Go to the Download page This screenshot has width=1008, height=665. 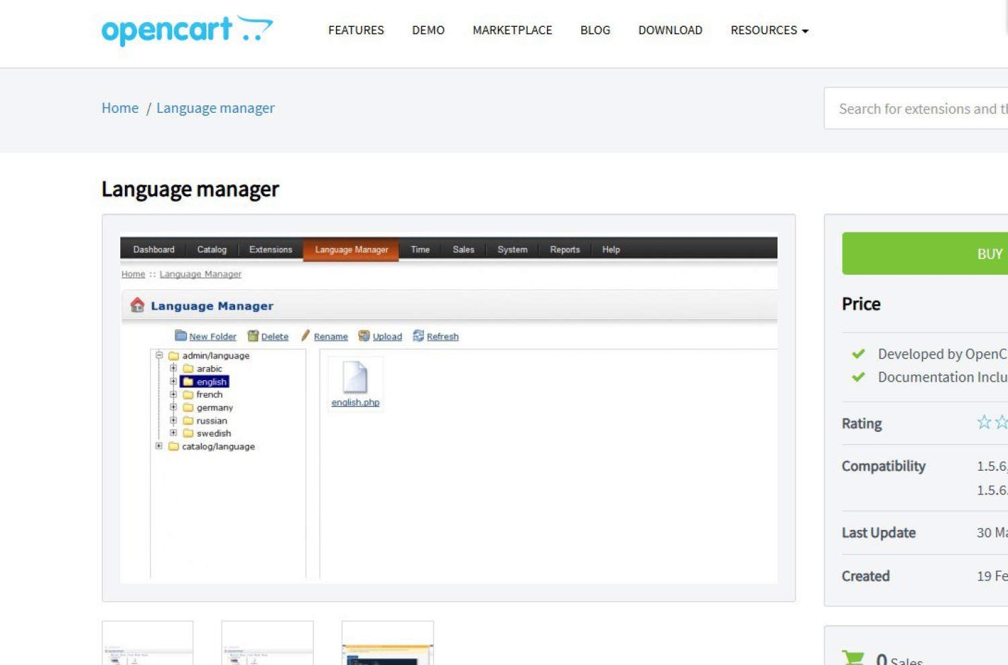(670, 30)
